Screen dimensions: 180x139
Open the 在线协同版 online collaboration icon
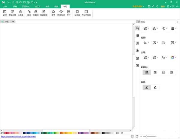(x=86, y=13)
